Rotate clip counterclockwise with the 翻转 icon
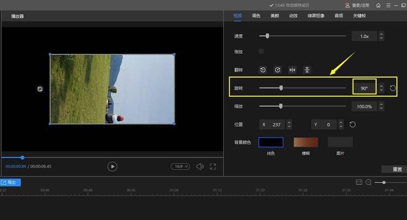The height and width of the screenshot is (220, 407). [x=263, y=70]
